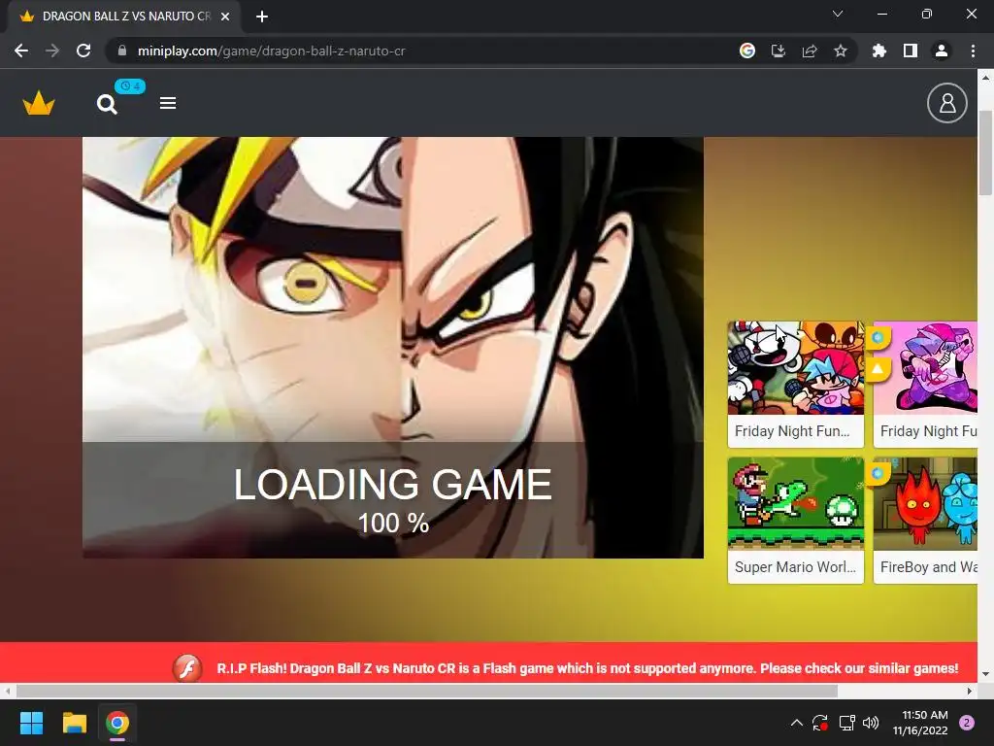Viewport: 994px width, 746px height.
Task: Select the Dragon Ball Z vs Naruto CR tab
Action: pyautogui.click(x=123, y=17)
